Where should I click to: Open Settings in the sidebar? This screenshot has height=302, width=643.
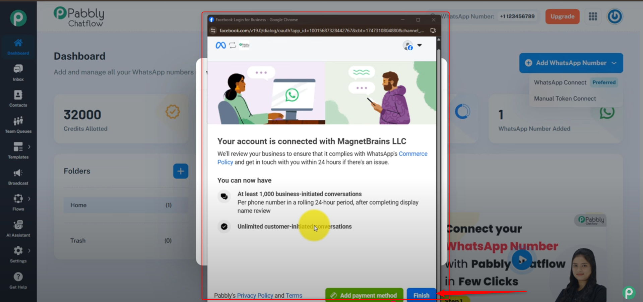18,254
